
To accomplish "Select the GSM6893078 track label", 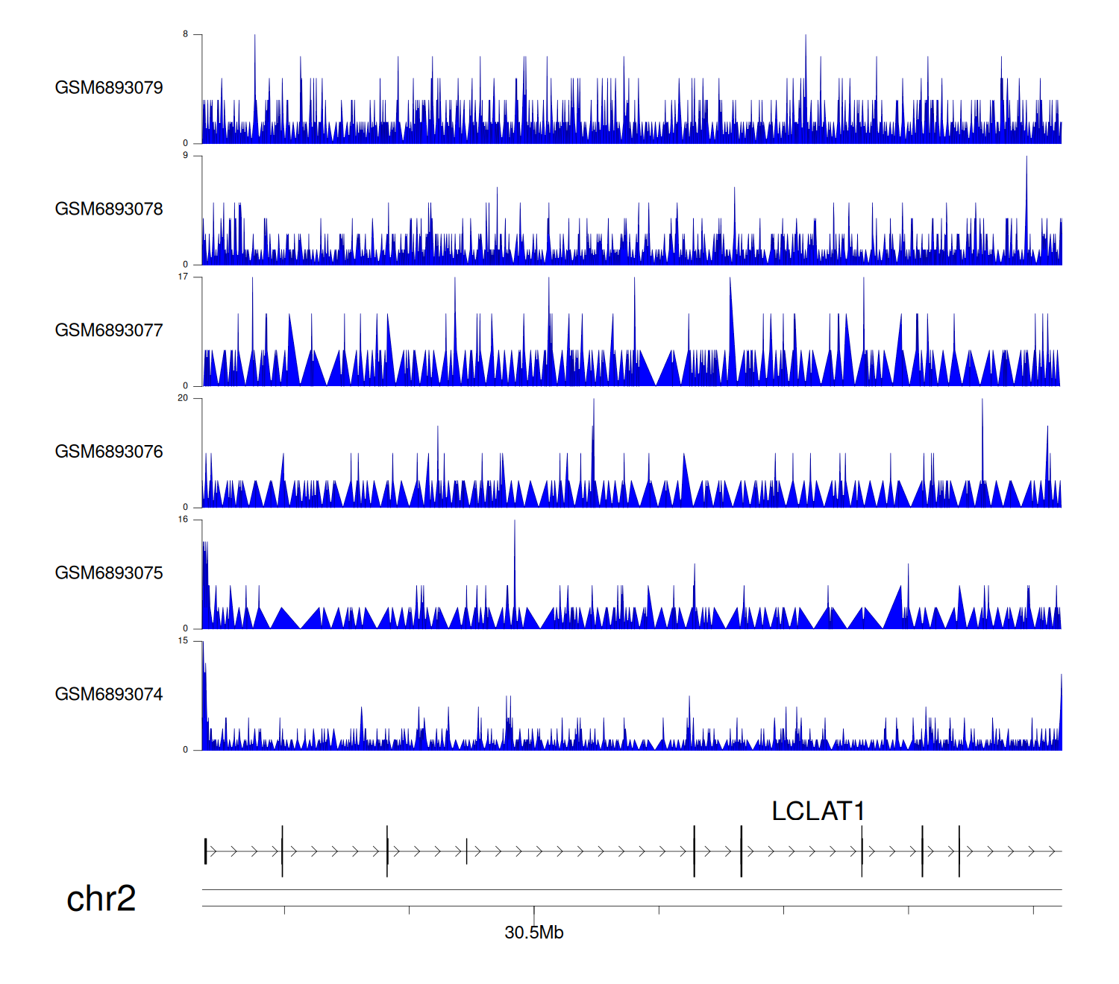I will pos(109,209).
